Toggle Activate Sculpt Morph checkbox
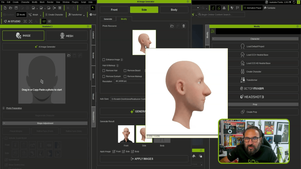 6,138
